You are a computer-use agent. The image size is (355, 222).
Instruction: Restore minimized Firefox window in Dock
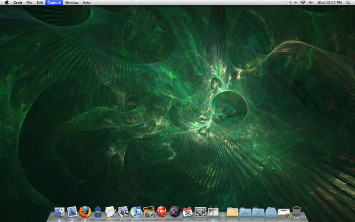point(284,213)
